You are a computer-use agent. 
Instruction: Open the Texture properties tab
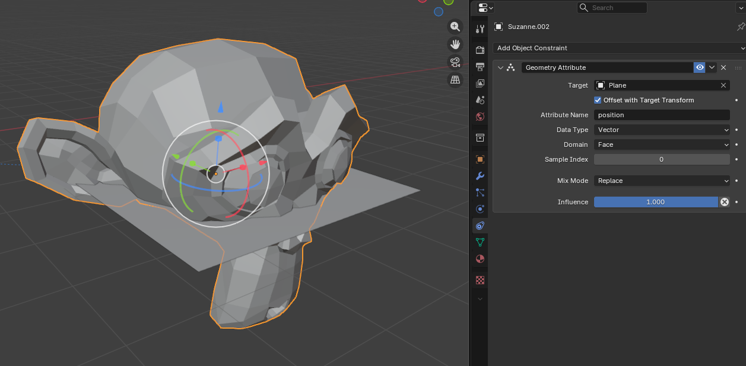480,280
